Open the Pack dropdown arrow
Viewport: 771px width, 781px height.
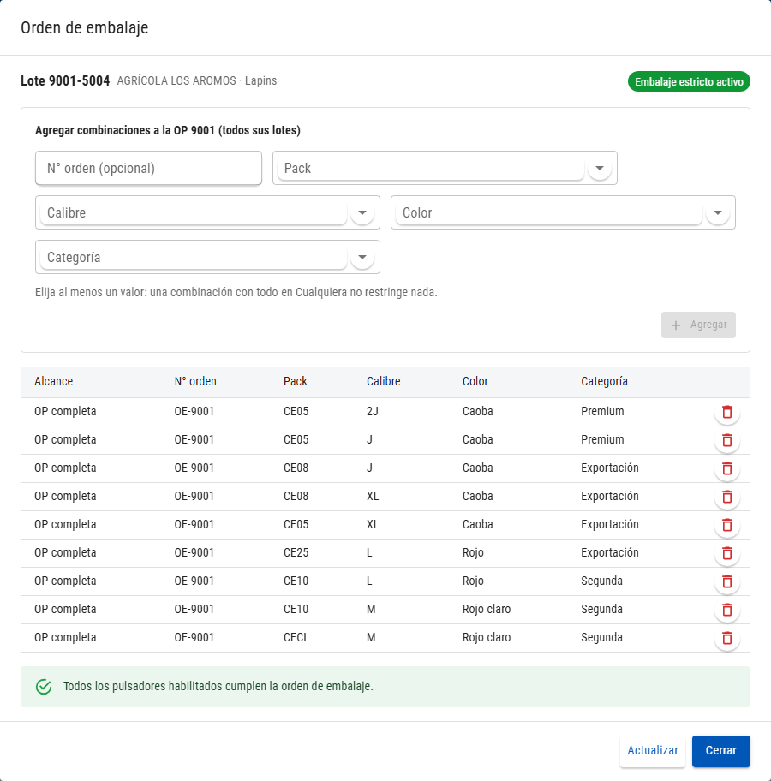pyautogui.click(x=600, y=169)
